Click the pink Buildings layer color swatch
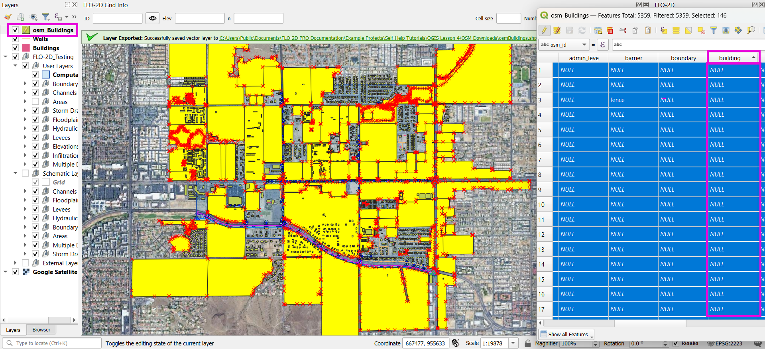 click(26, 48)
